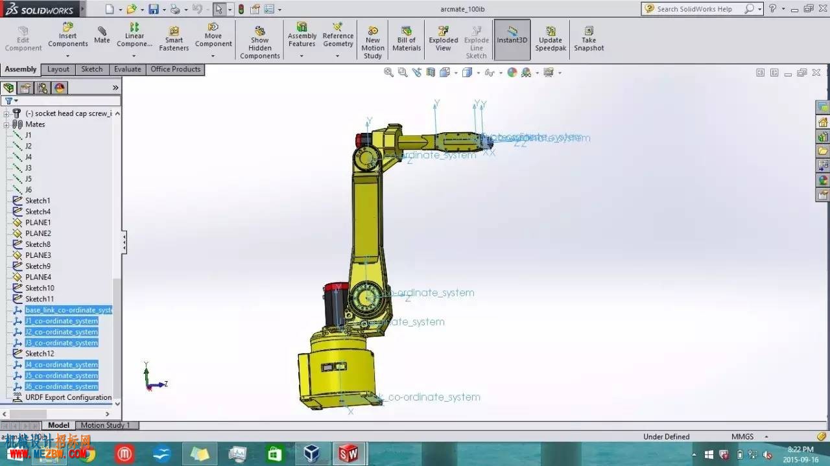Open dropdown arrow under Move Component
Viewport: 830px width, 466px height.
coord(213,56)
